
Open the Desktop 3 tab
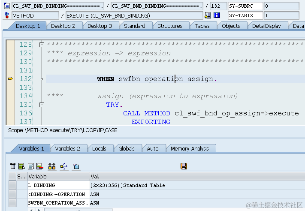pyautogui.click(x=100, y=26)
